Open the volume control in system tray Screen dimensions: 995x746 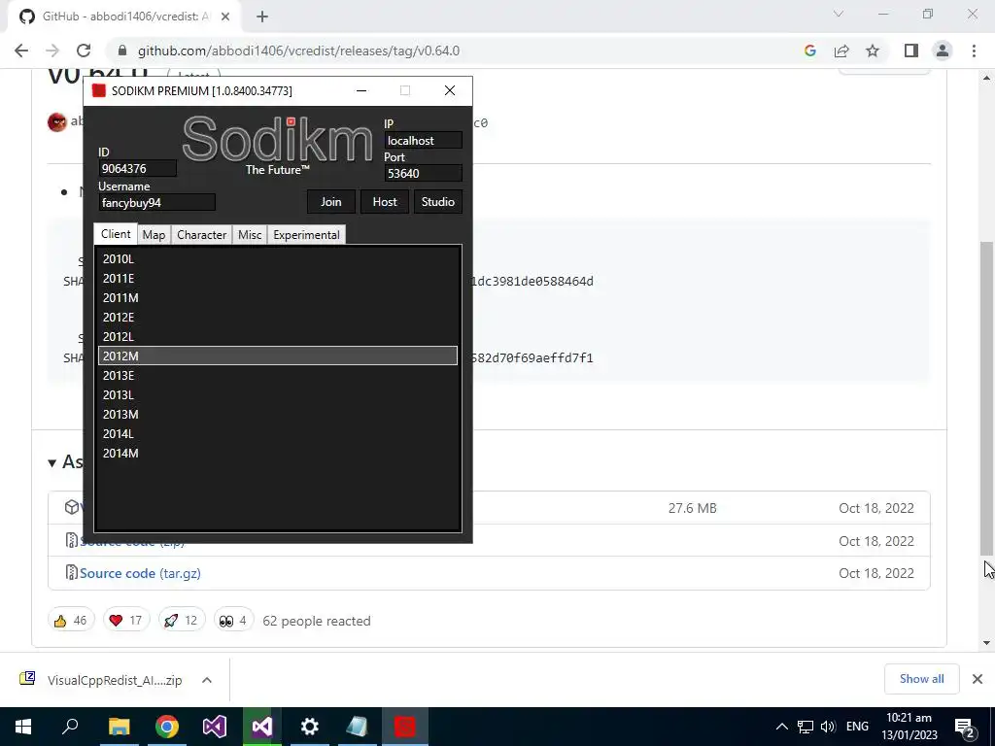click(828, 727)
